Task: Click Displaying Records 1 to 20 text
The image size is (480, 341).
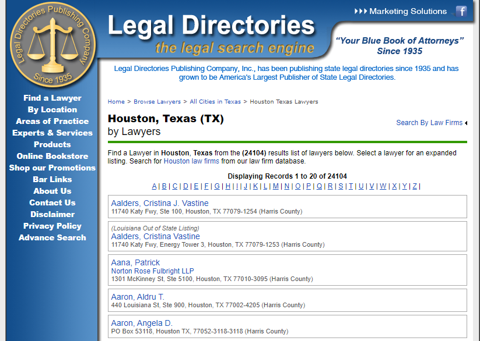Action: point(287,176)
